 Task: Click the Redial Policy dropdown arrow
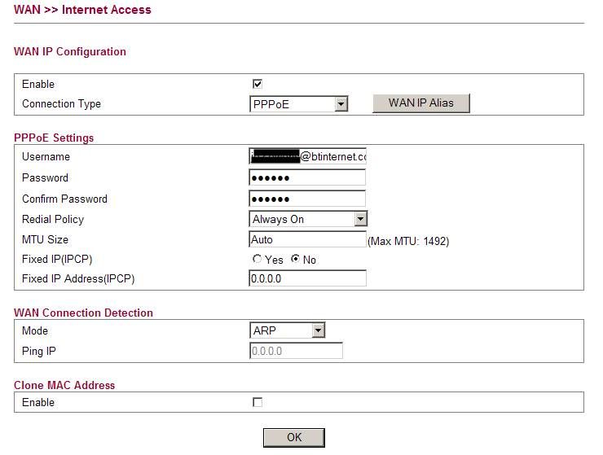pyautogui.click(x=360, y=219)
